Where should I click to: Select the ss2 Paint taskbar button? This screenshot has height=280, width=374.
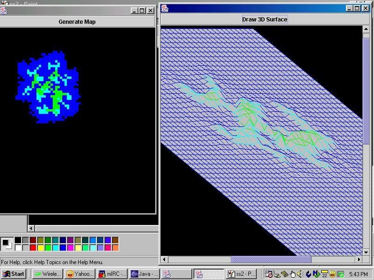point(242,274)
